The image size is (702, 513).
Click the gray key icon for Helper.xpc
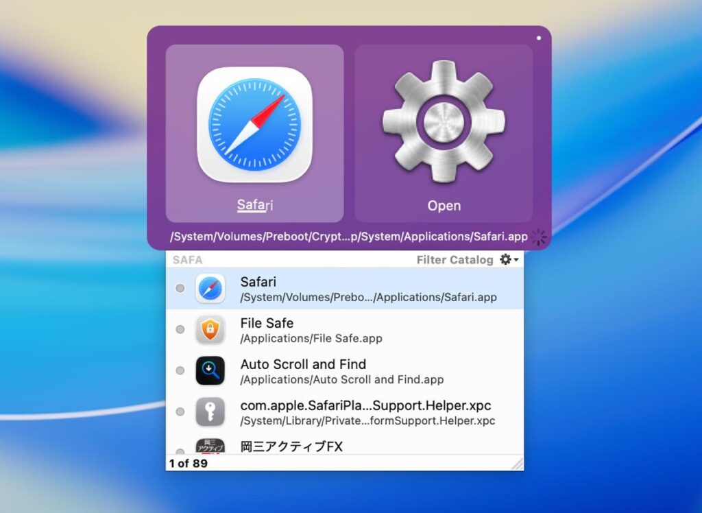click(x=210, y=412)
